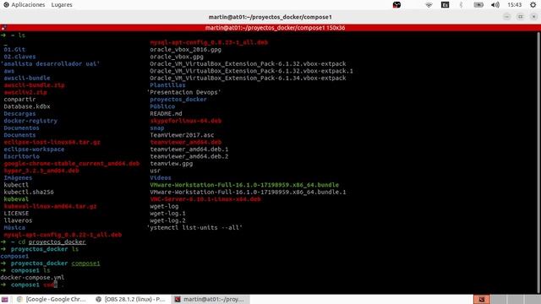Click the 'README.md' file name

[x=166, y=114]
